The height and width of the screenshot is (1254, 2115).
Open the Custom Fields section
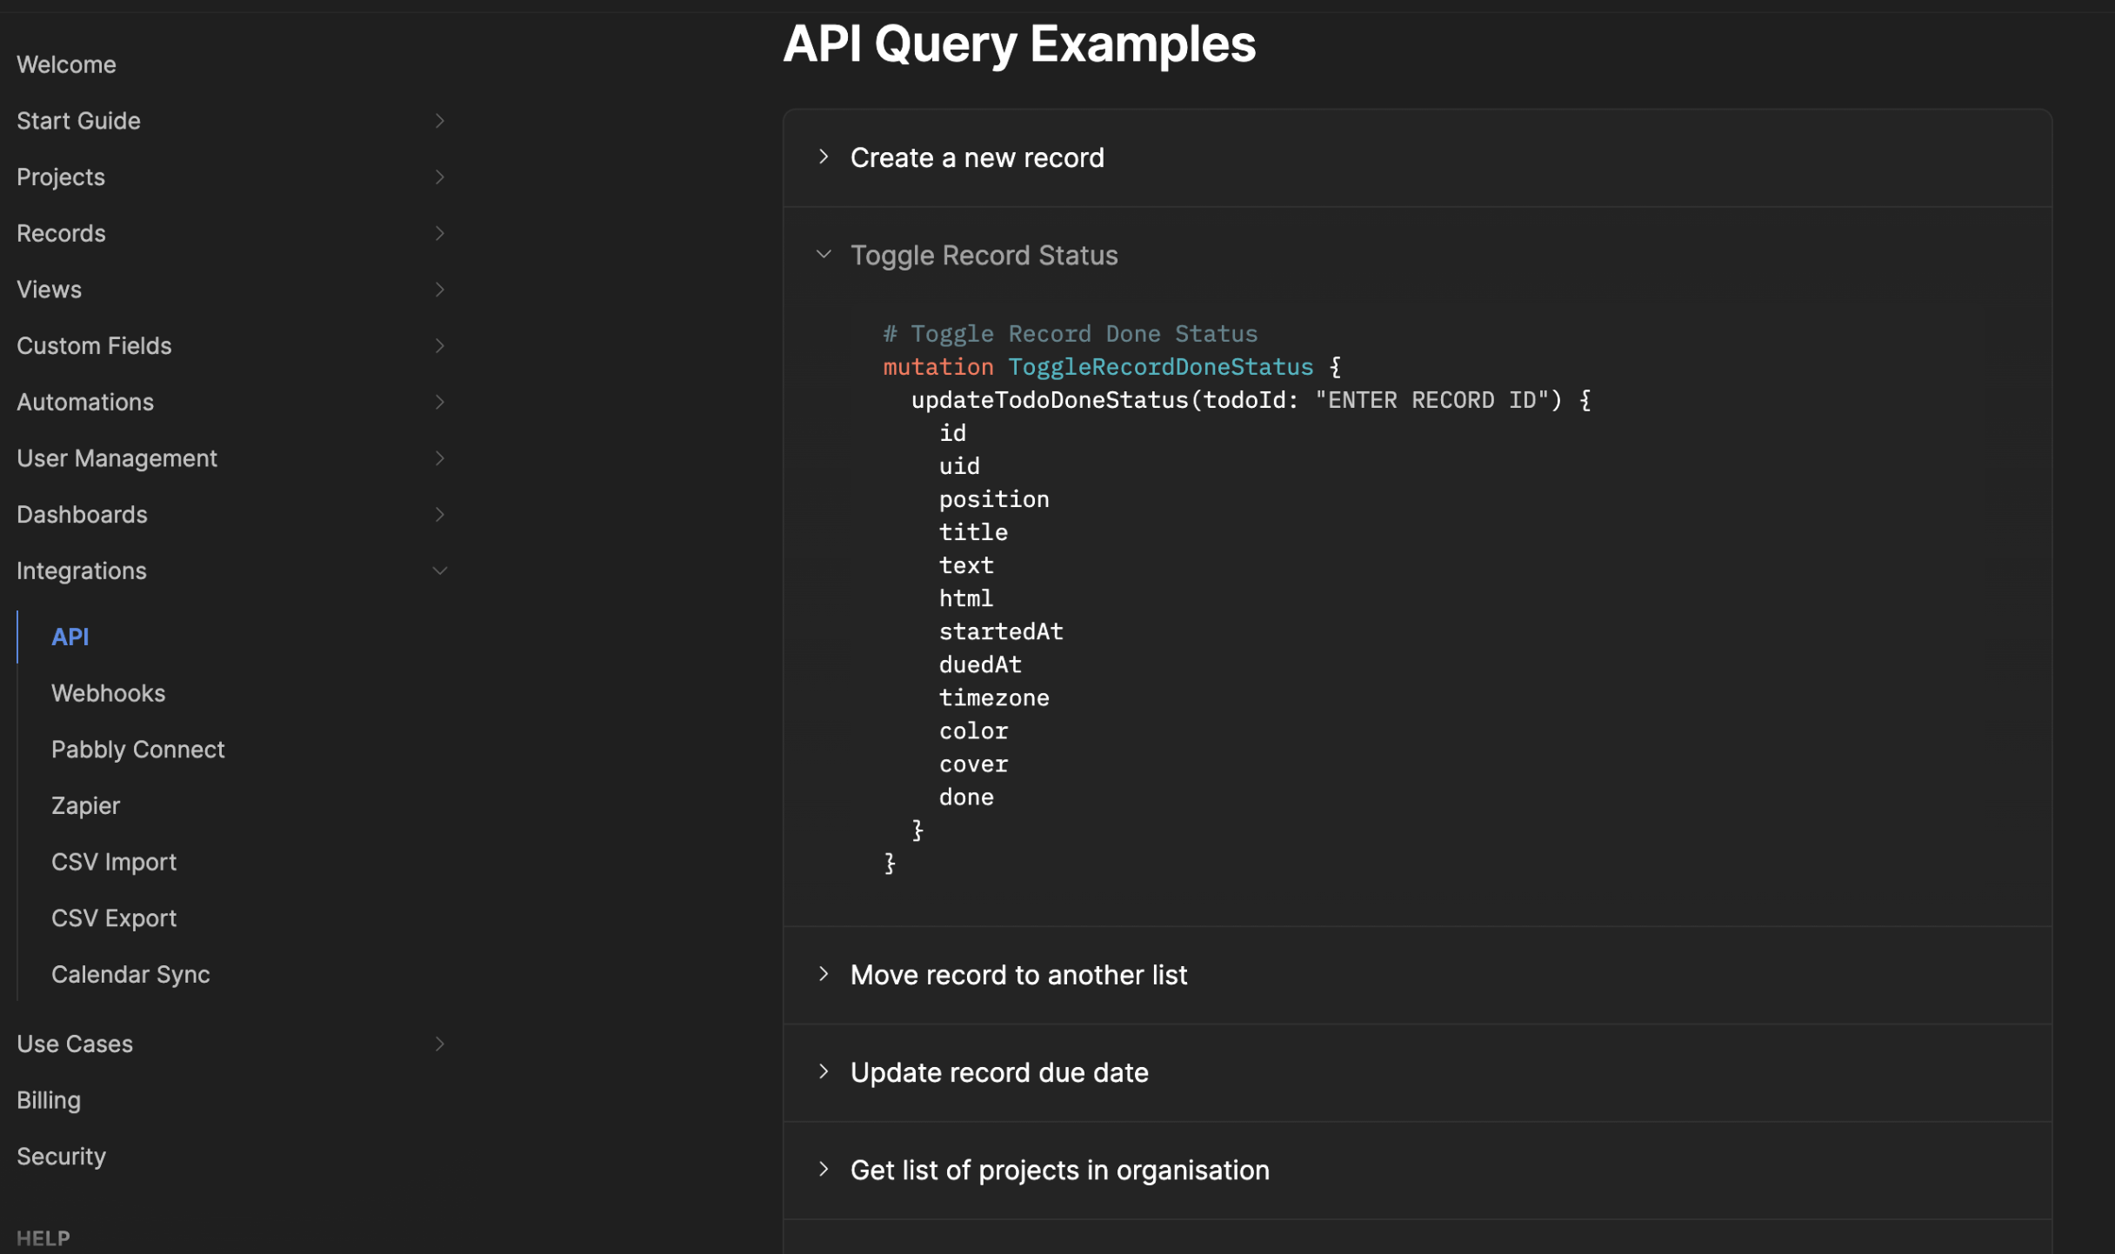(x=94, y=346)
